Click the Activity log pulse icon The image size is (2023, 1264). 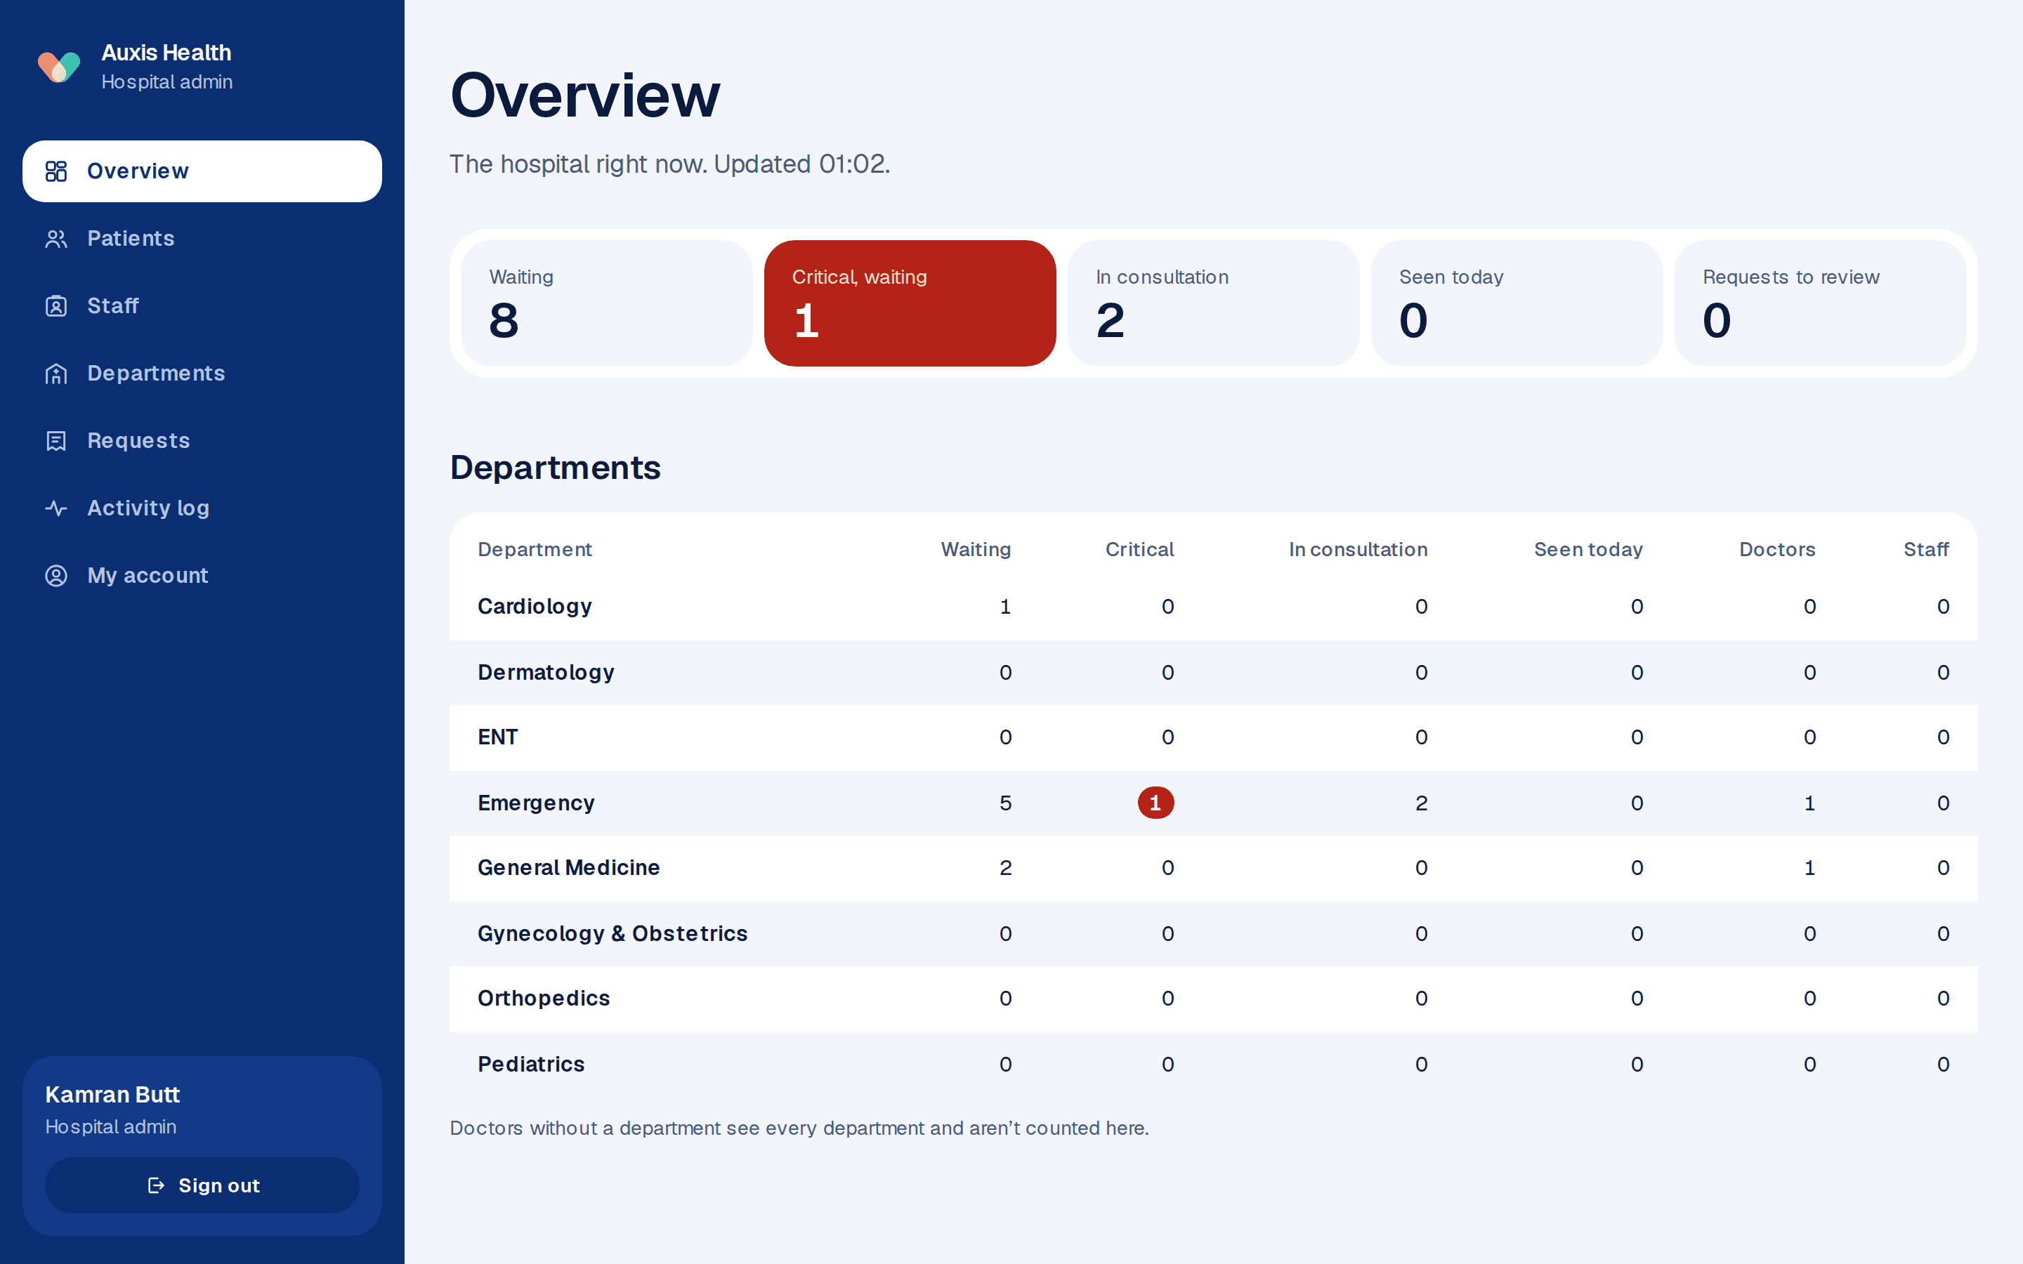point(56,508)
